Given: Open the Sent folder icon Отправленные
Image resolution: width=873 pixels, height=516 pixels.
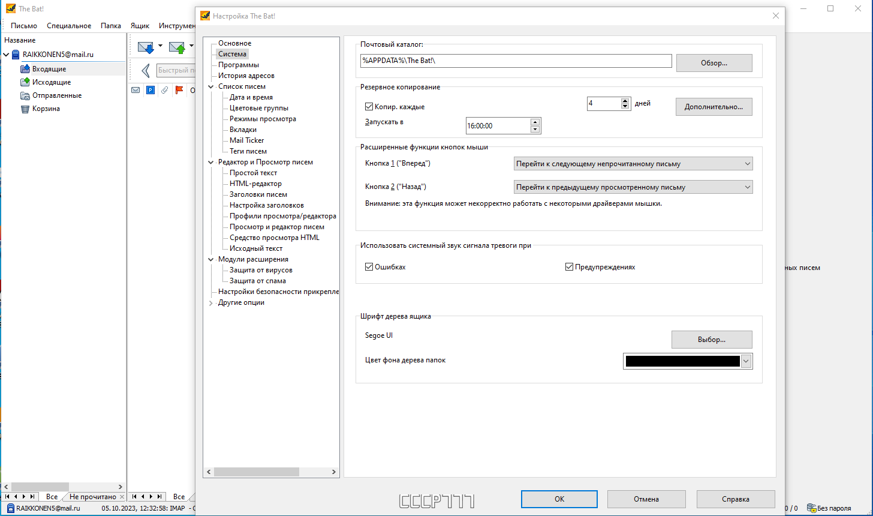Looking at the screenshot, I should pos(25,95).
